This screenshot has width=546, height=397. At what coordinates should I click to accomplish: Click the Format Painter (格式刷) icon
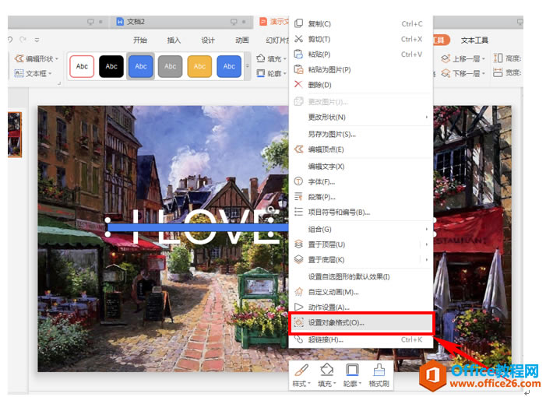[379, 370]
